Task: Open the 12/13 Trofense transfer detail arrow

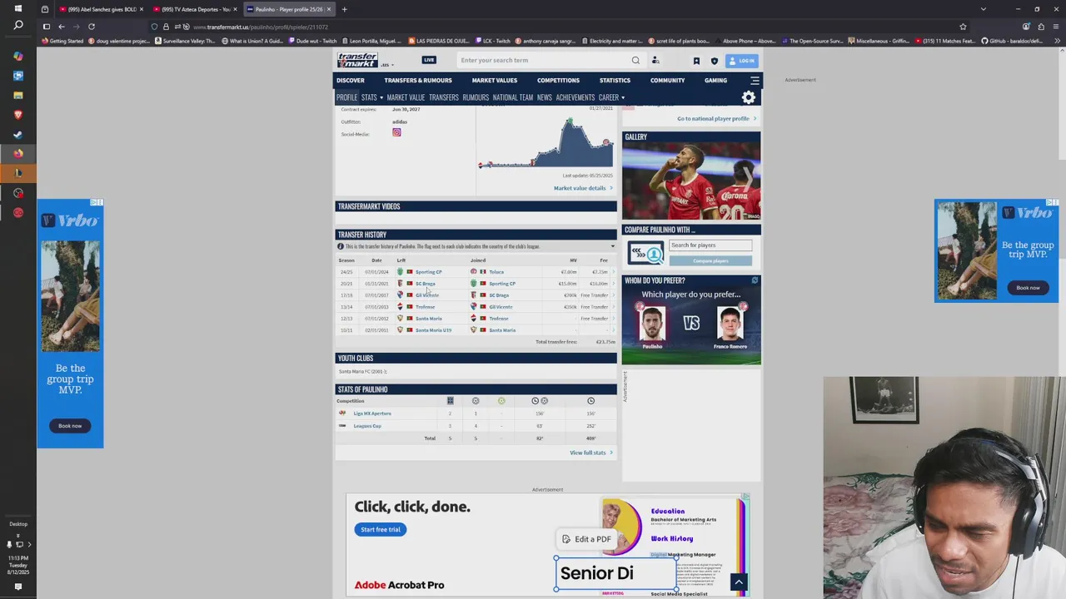Action: (614, 319)
